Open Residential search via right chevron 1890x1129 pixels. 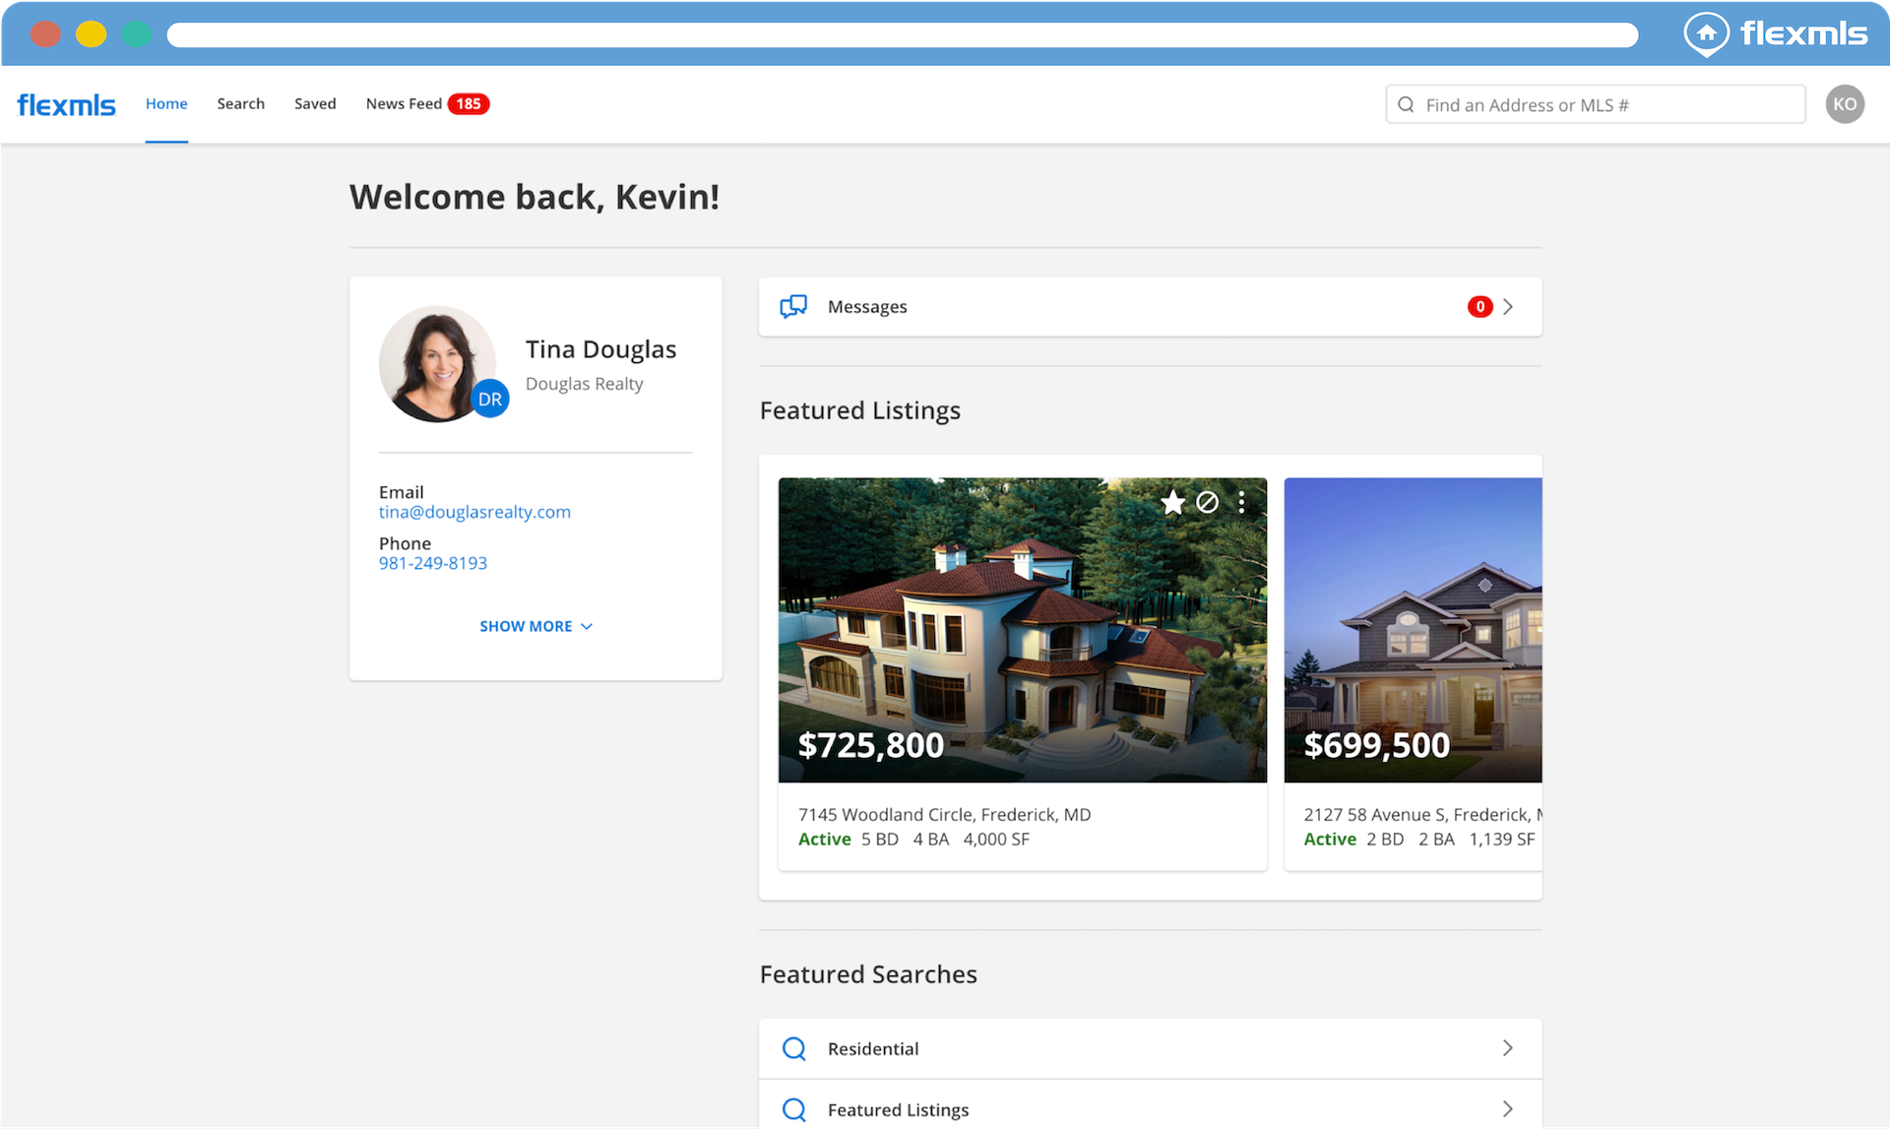coord(1508,1048)
